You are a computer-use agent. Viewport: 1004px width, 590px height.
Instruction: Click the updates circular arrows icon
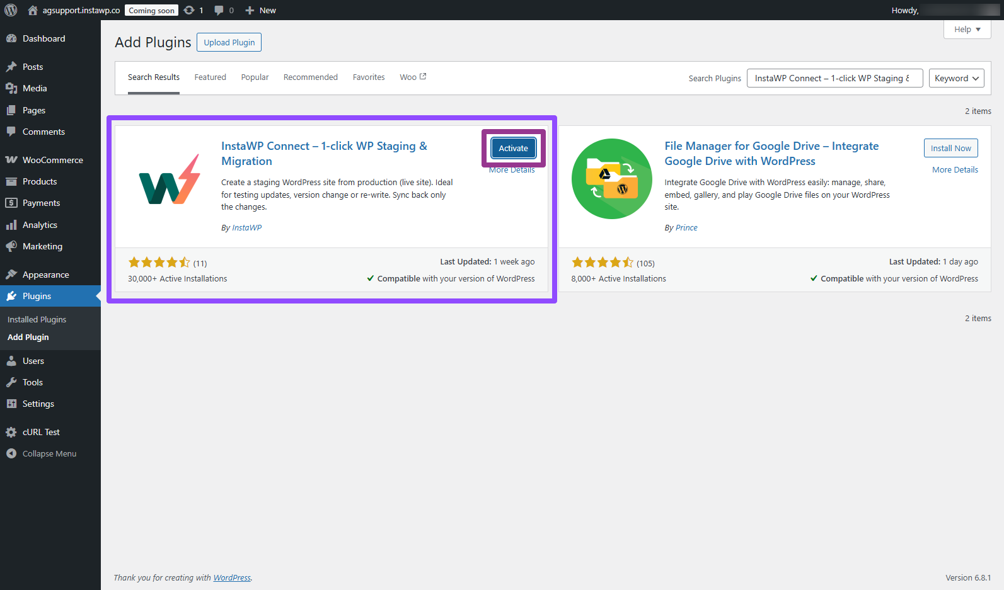189,10
